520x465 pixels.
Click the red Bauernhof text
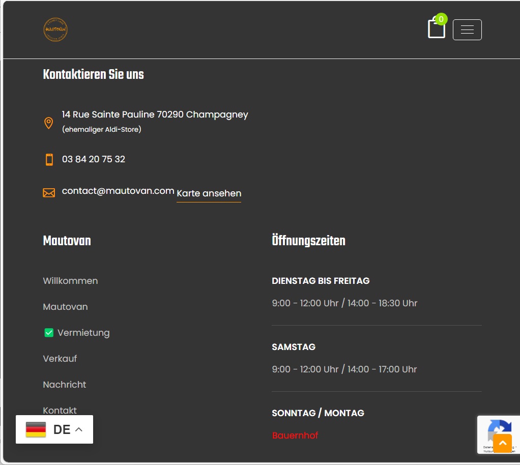coord(295,435)
